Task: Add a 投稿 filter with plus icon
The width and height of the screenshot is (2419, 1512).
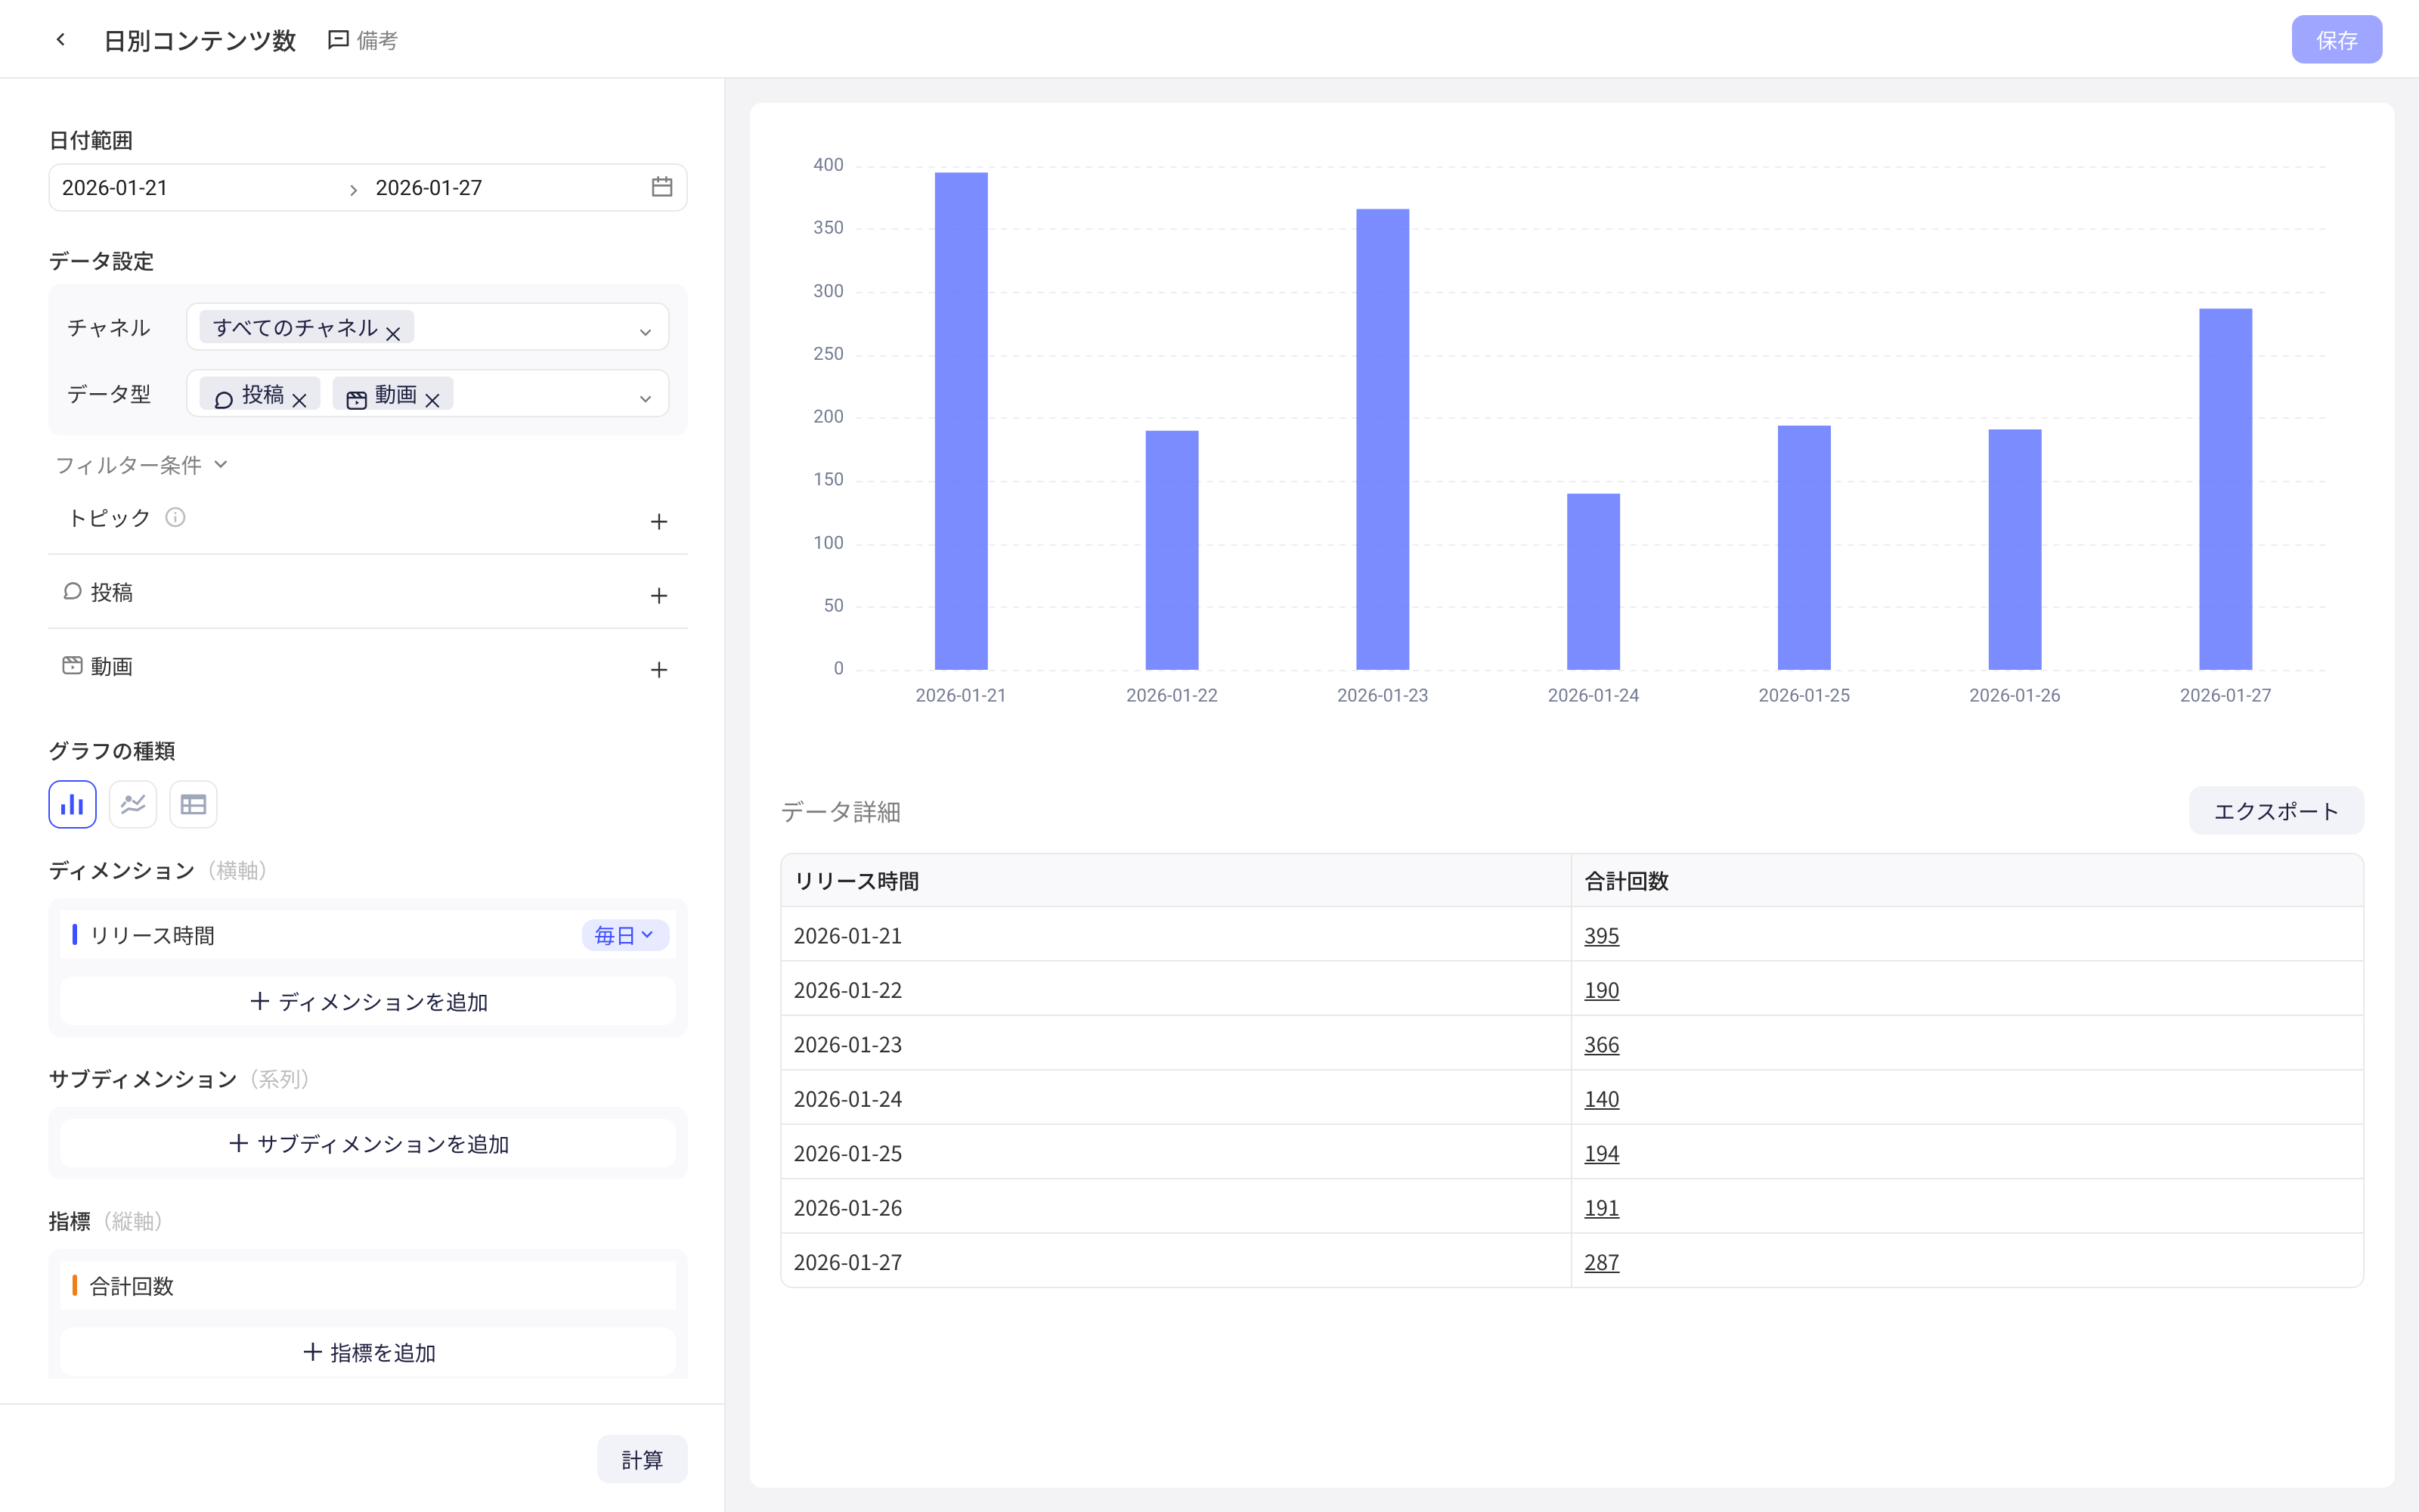Action: click(658, 595)
